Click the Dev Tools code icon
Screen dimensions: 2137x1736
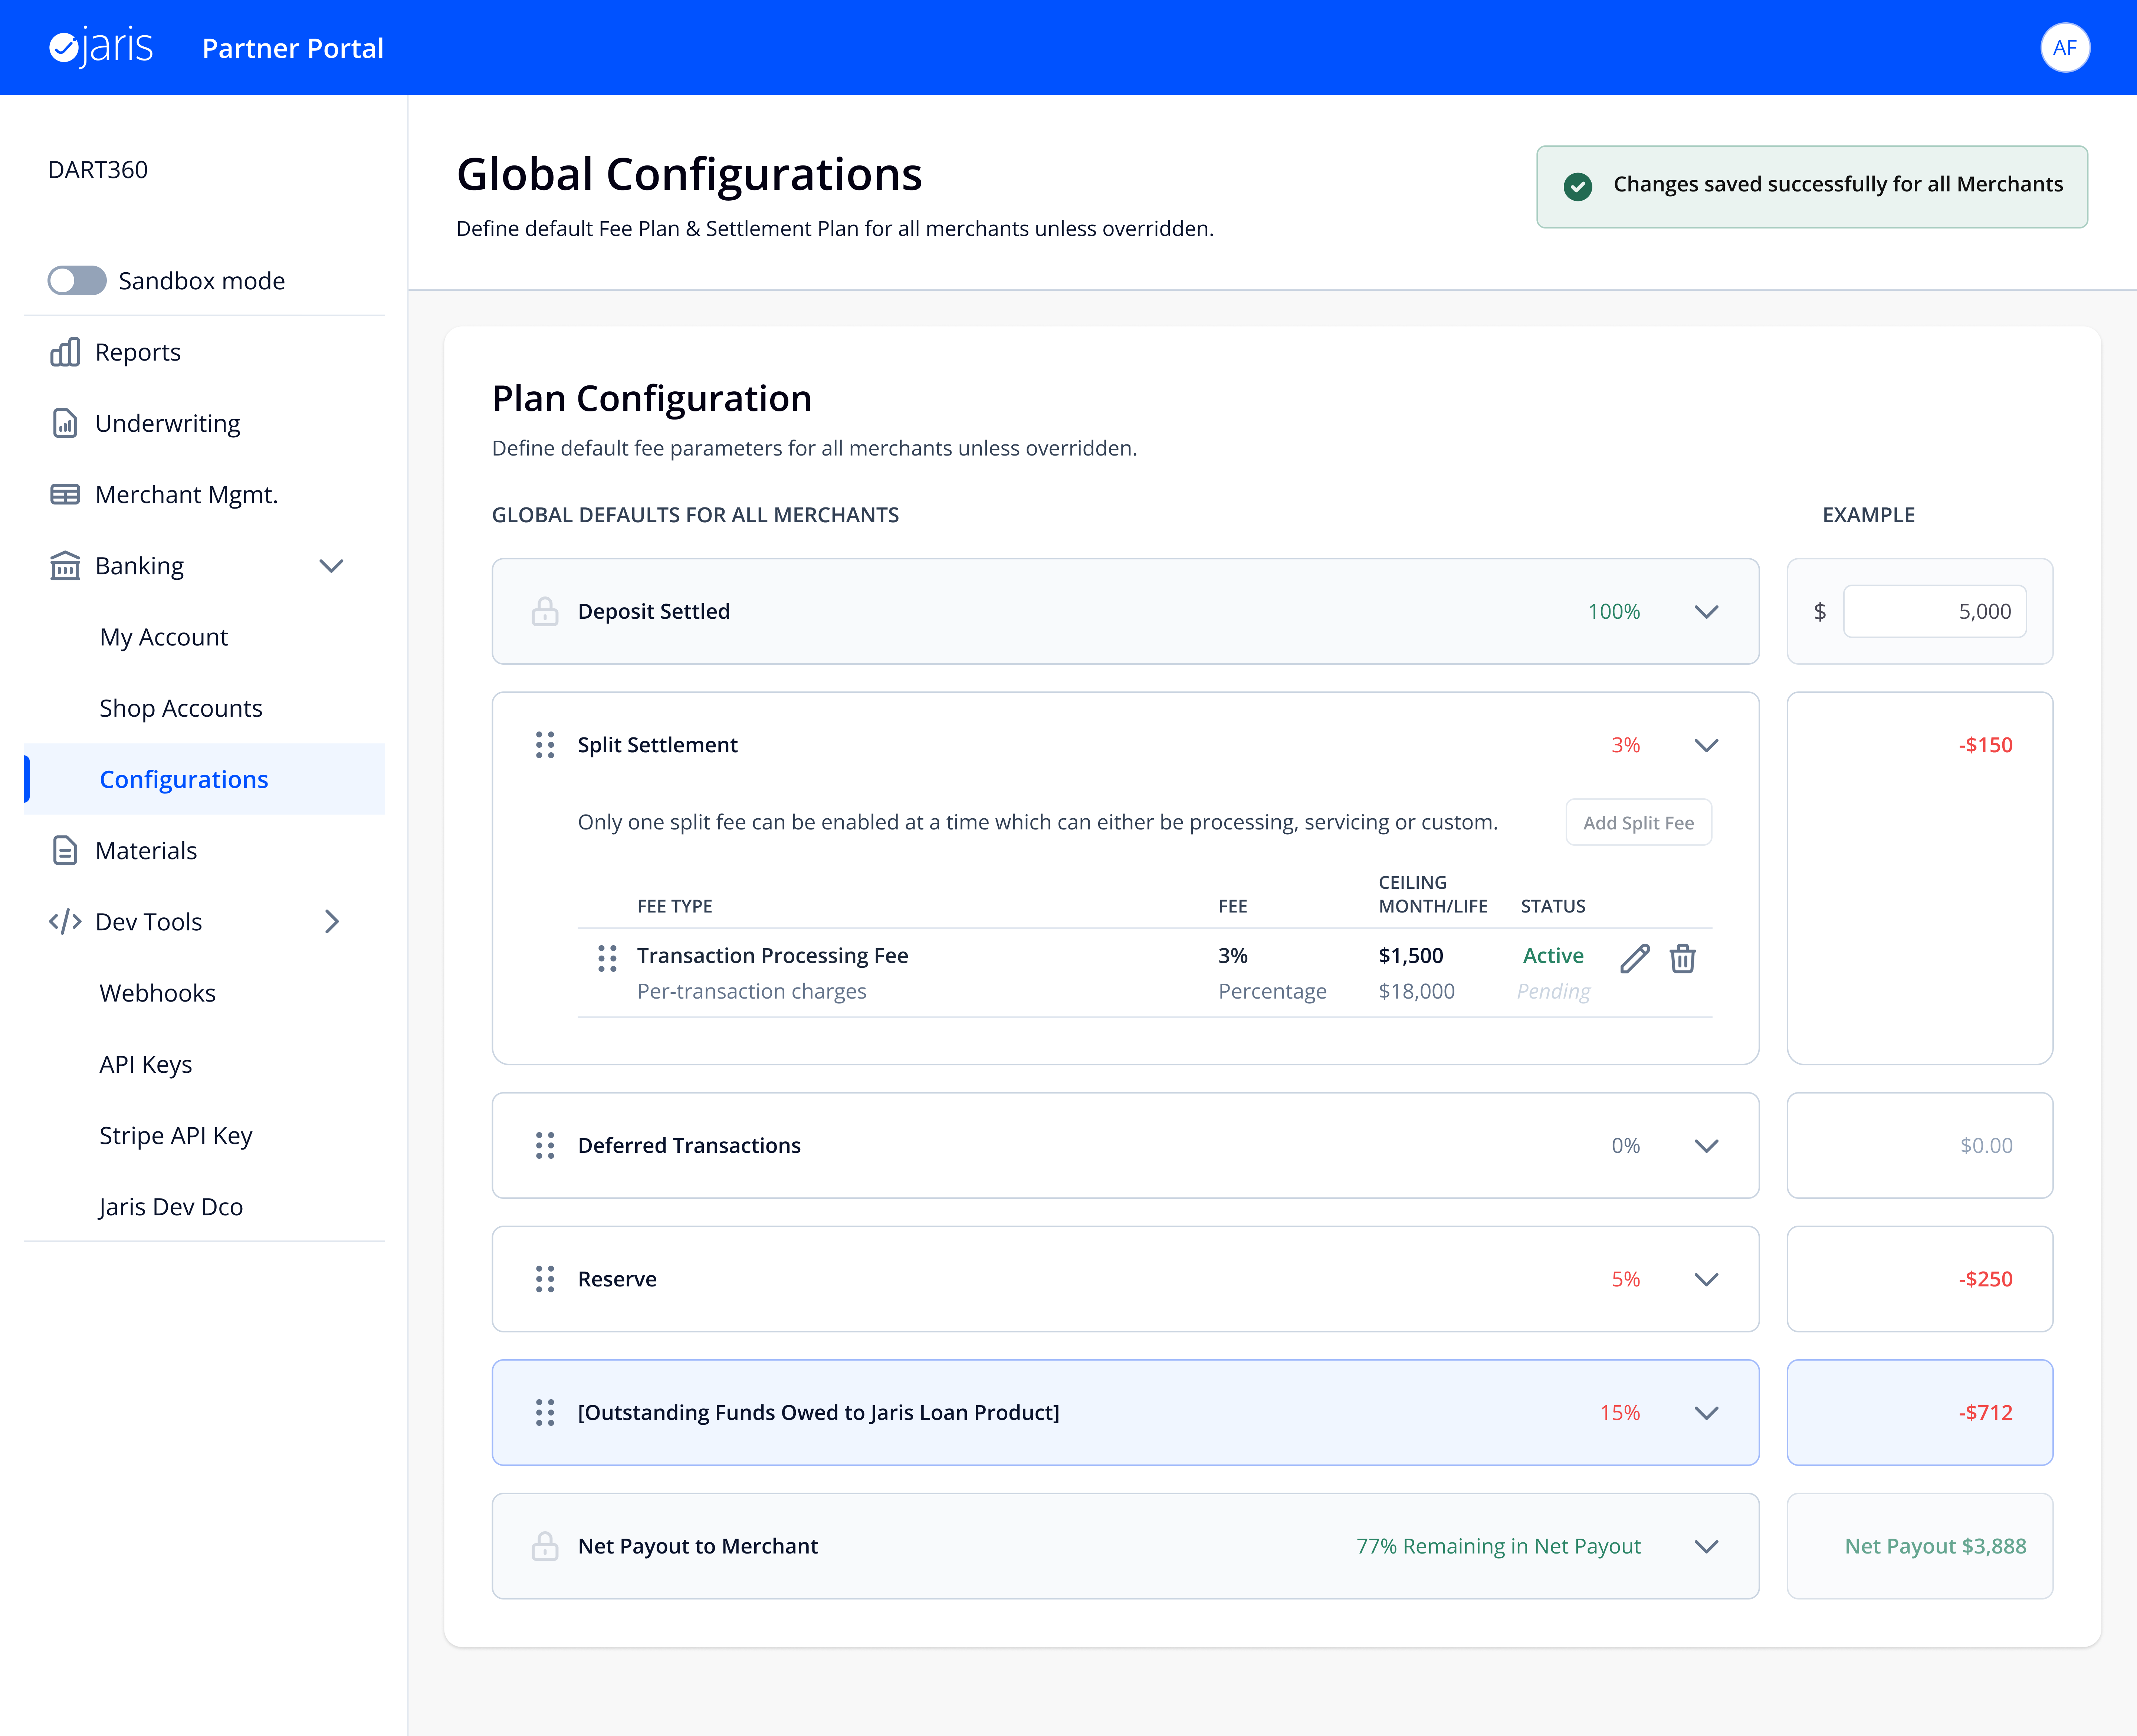click(x=65, y=922)
